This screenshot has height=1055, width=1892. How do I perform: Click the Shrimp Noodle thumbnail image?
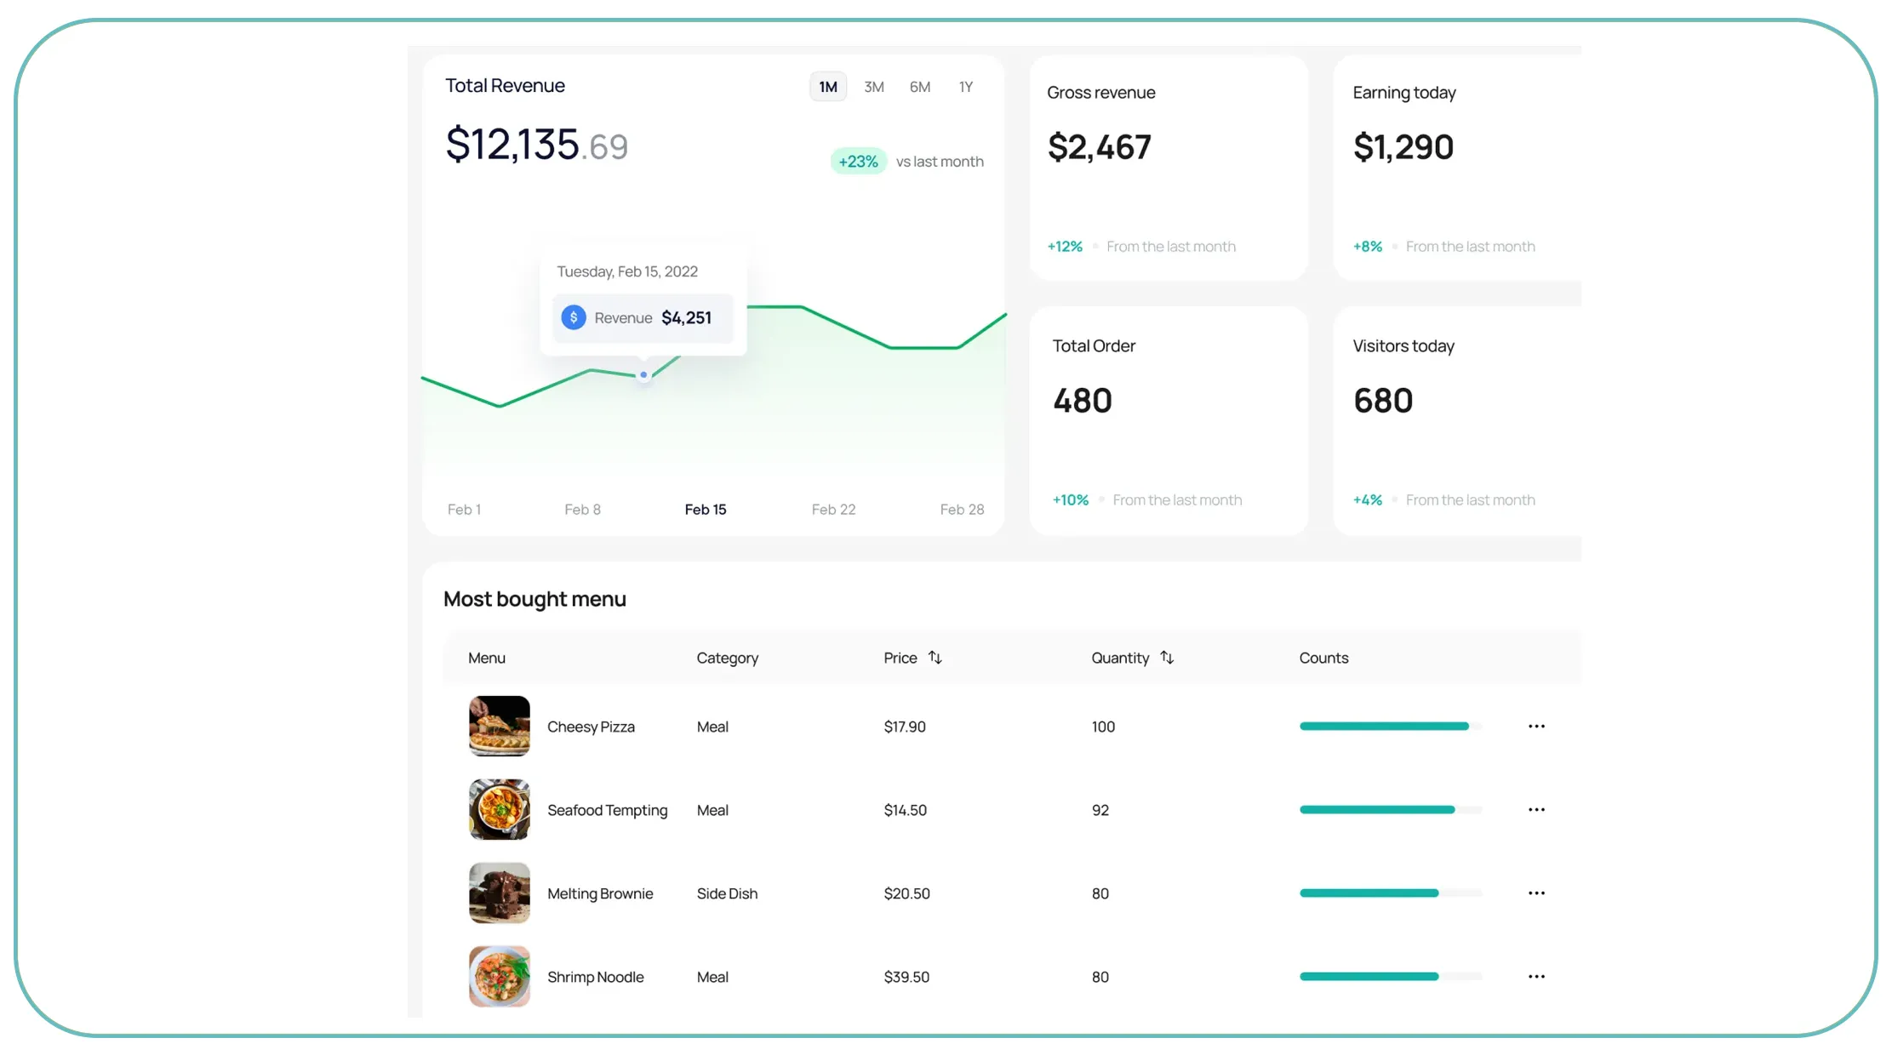click(500, 976)
